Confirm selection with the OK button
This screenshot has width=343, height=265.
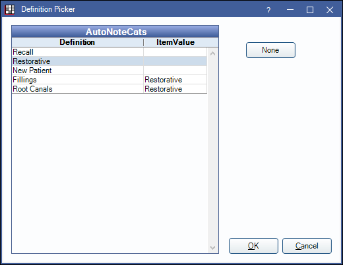(253, 246)
